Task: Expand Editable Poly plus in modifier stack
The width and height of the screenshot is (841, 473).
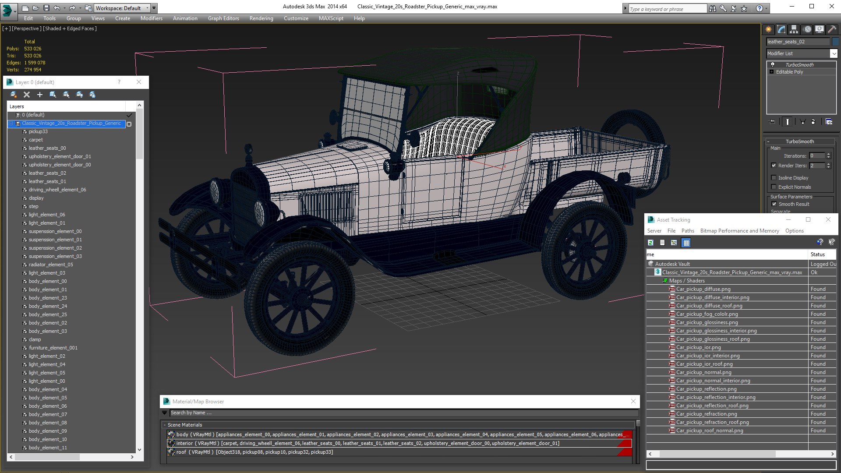Action: point(772,72)
